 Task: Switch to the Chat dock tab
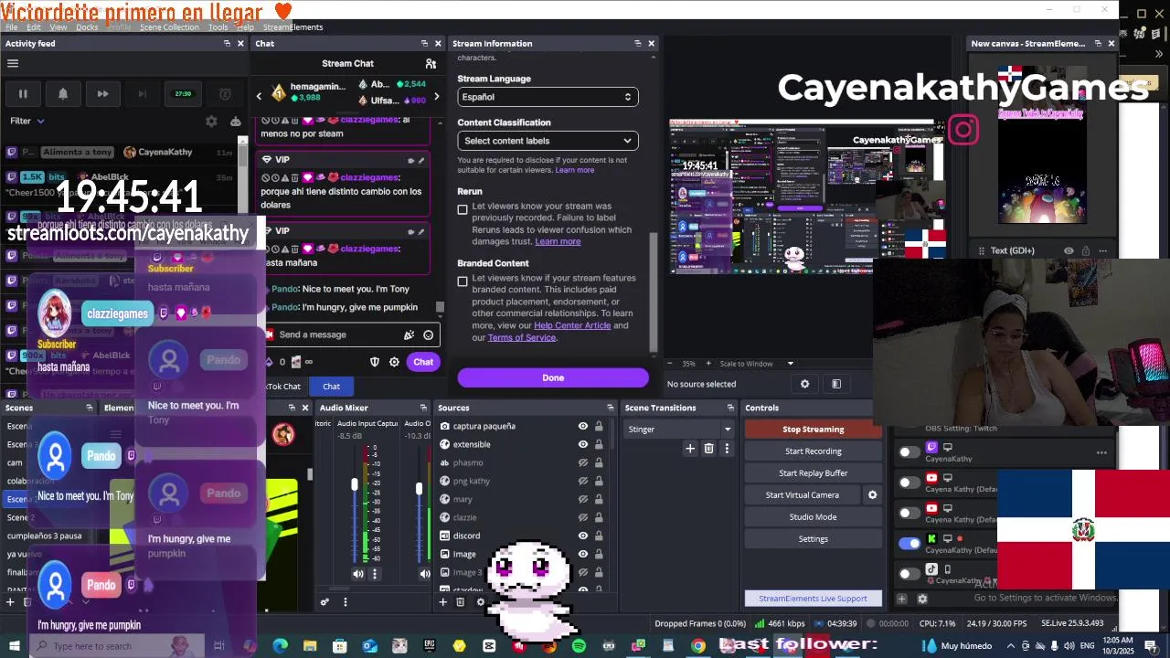pyautogui.click(x=331, y=387)
